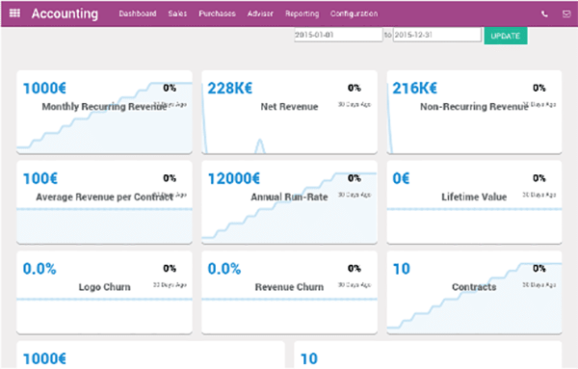Open the Dashboard menu
This screenshot has height=369, width=578.
tap(138, 13)
